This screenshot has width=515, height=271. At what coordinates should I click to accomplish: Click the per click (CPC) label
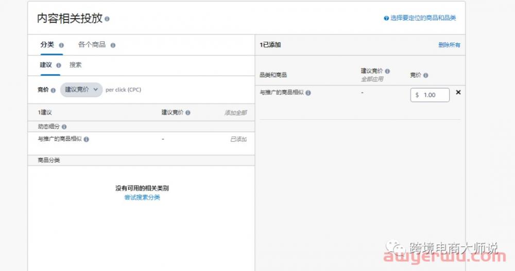[x=123, y=89]
